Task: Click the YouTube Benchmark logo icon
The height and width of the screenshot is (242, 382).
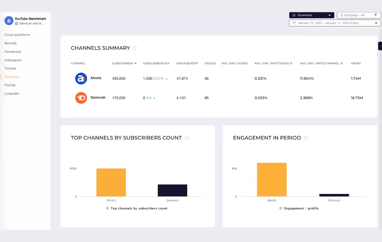Action: click(x=9, y=21)
